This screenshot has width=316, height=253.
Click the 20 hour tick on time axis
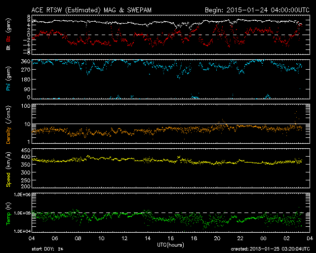[x=217, y=238]
